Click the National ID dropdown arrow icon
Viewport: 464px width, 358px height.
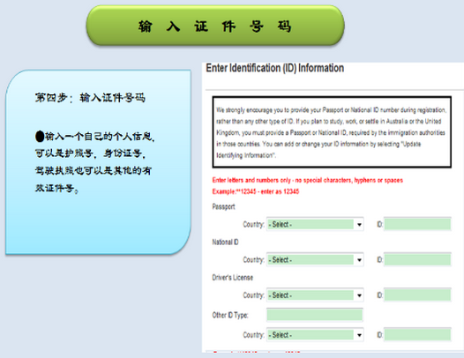(x=359, y=260)
